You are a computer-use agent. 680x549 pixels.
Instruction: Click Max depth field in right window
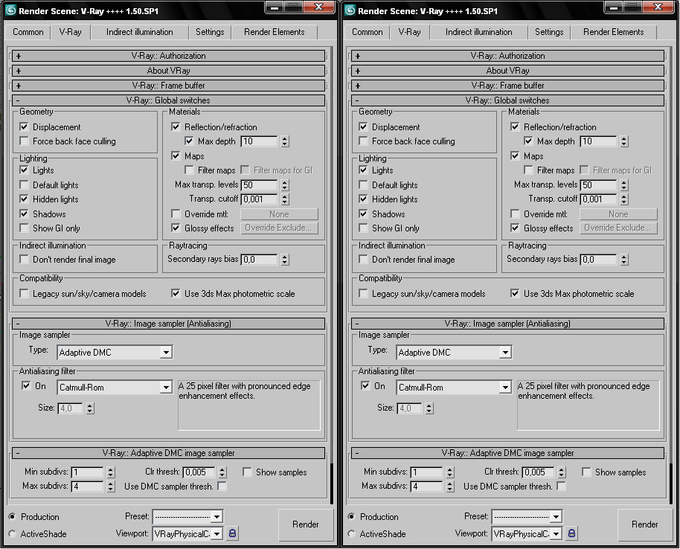coord(598,141)
